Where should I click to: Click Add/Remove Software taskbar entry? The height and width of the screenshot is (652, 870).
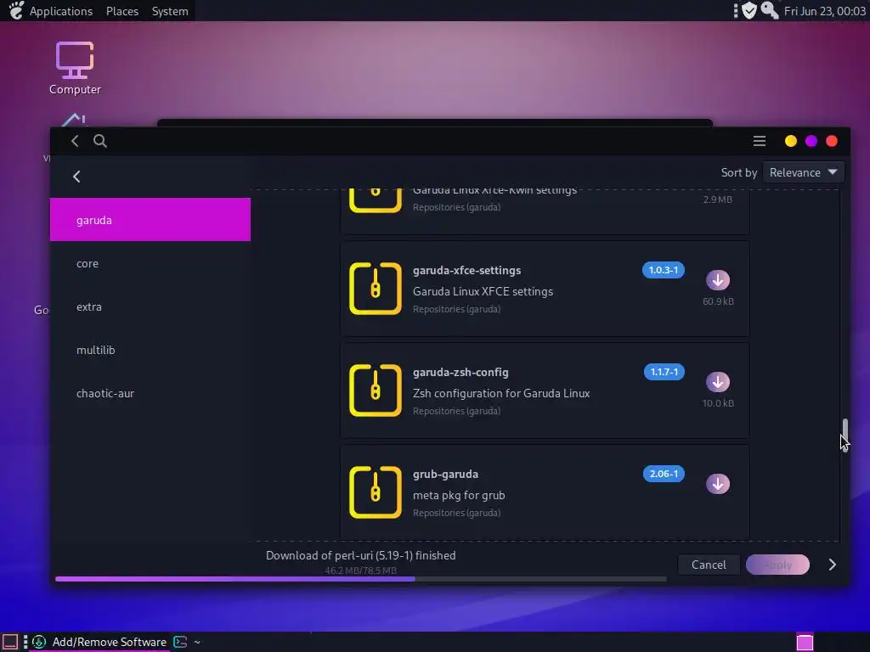pyautogui.click(x=100, y=642)
